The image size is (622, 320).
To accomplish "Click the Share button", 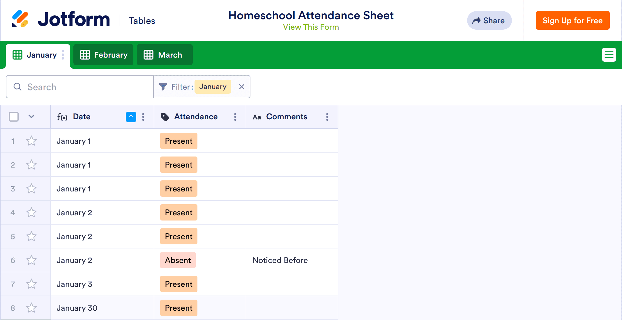I will coord(489,20).
